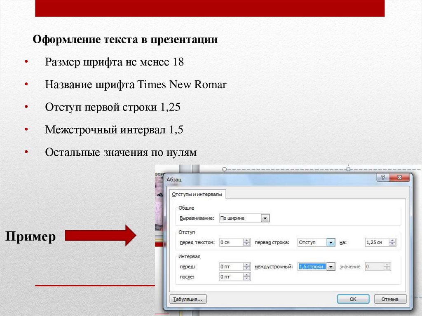422x316 pixels.
Task: Click the перед interval 0 пт field
Action: click(x=232, y=267)
